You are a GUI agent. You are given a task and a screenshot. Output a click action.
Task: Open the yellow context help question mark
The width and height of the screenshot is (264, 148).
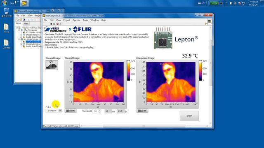(205, 24)
